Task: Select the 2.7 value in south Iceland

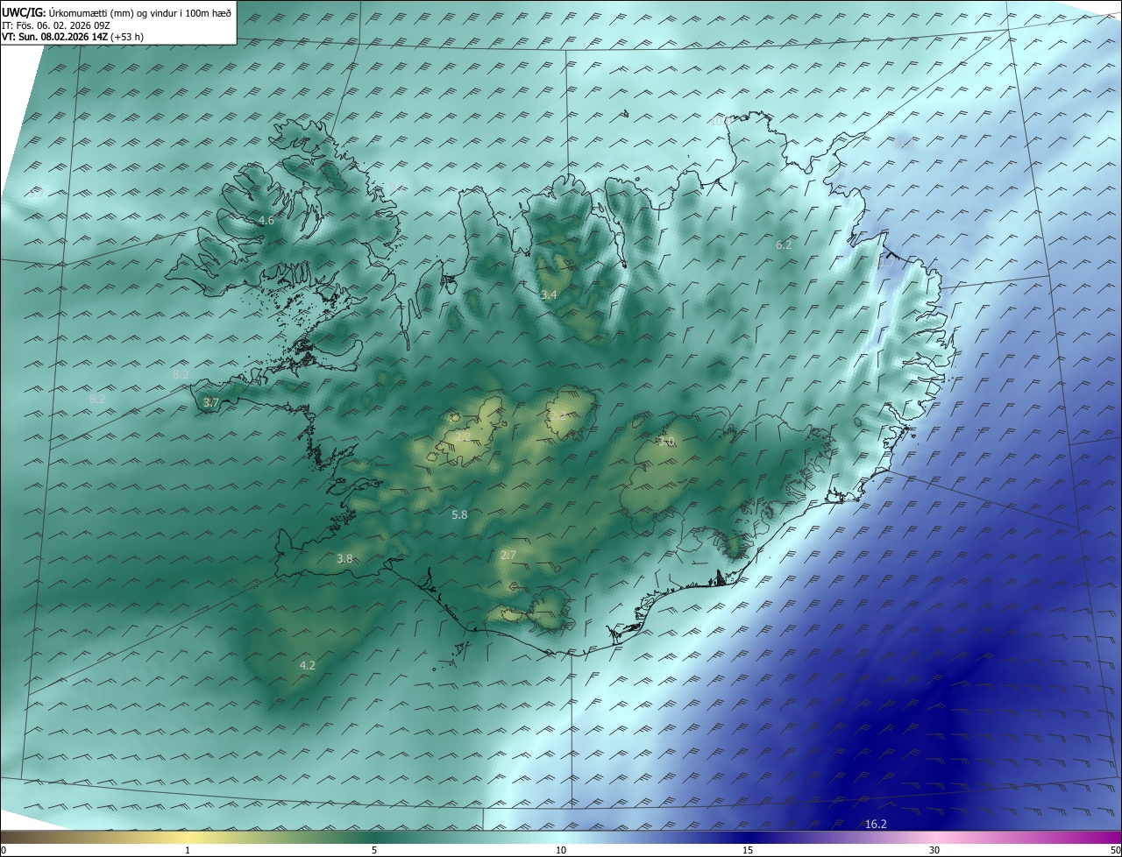Action: [x=508, y=556]
